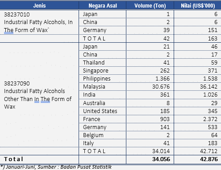221x170 pixels.
Task: Click the value "17" for China
Action: click(x=214, y=55)
